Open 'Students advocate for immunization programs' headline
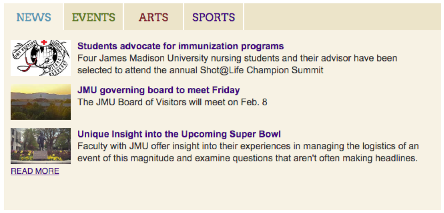The image size is (444, 213). tap(181, 46)
